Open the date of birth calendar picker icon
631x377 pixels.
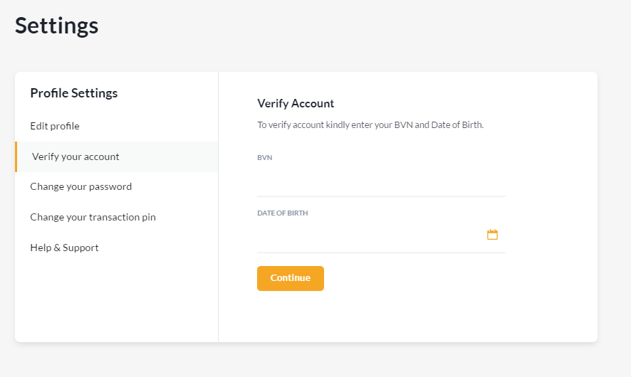pos(492,234)
